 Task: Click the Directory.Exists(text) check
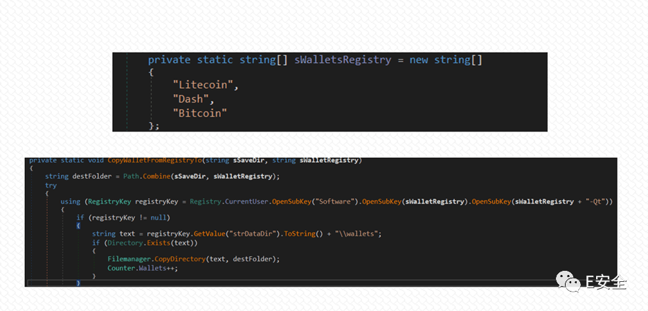click(150, 242)
